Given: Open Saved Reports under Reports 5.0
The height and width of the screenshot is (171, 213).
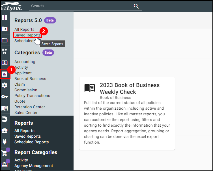Looking at the screenshot, I should (27, 35).
